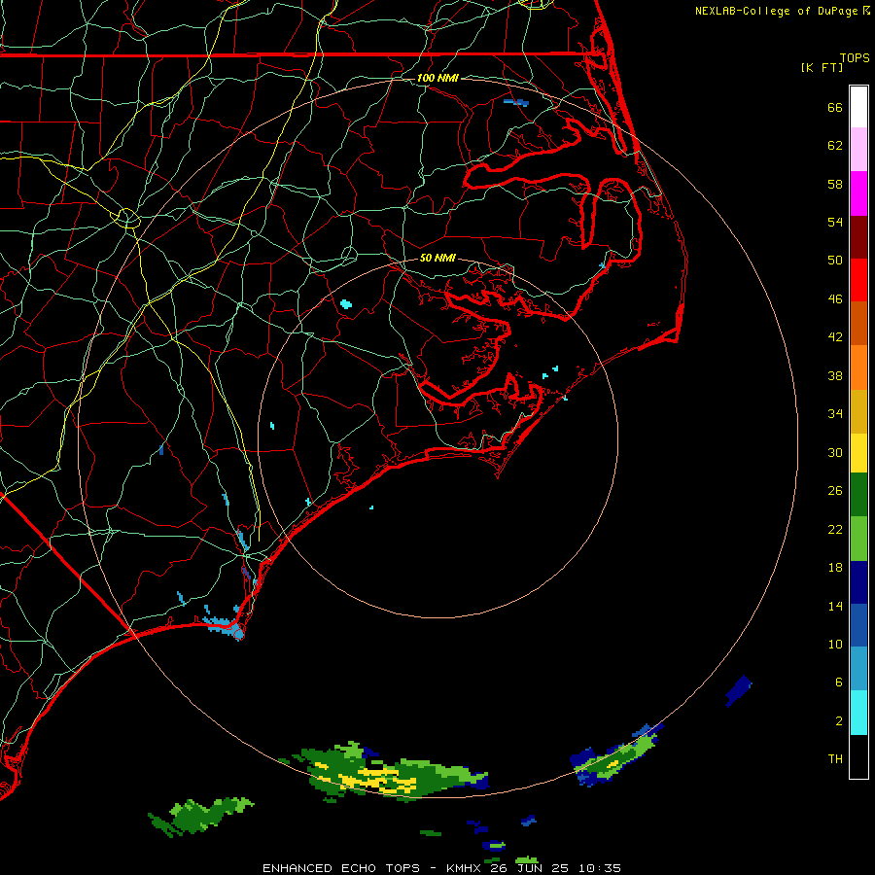This screenshot has height=875, width=875.
Task: Click the [K FT] units label
Action: pos(822,67)
